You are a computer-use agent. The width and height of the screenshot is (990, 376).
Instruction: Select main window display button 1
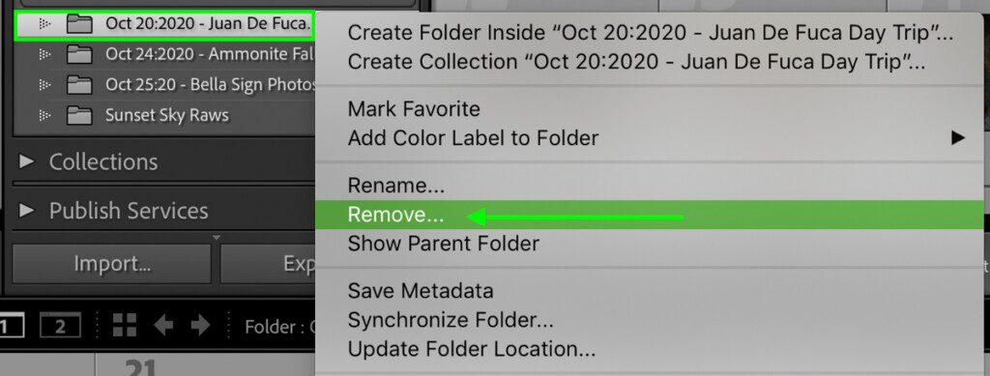11,326
